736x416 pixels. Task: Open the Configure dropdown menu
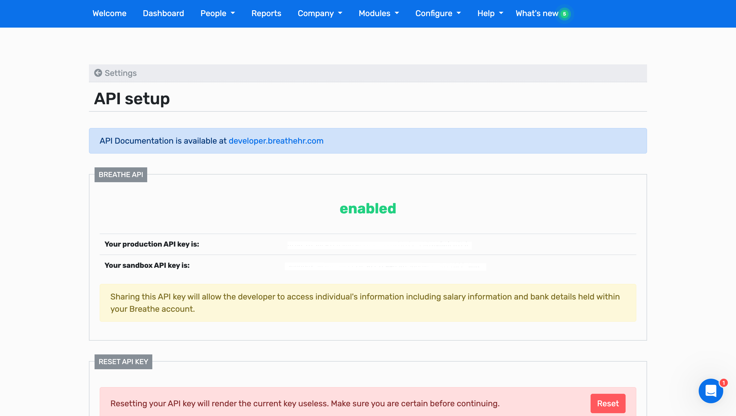(x=438, y=14)
